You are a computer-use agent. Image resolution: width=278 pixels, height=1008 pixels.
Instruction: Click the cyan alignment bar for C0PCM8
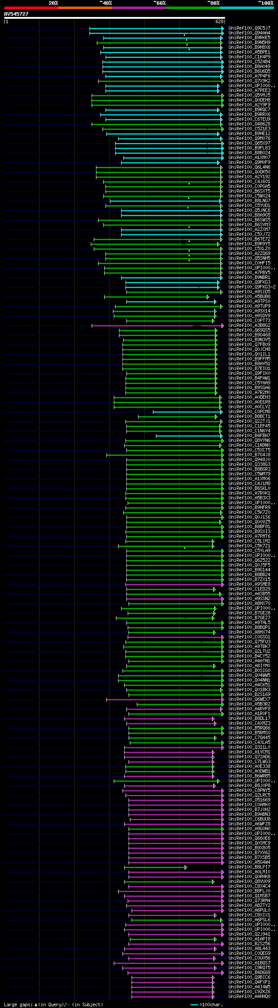click(188, 412)
